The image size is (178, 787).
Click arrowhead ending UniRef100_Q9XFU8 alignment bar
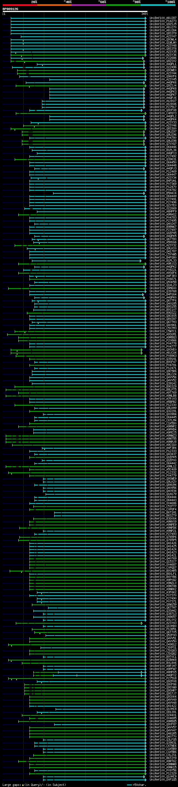[142, 110]
